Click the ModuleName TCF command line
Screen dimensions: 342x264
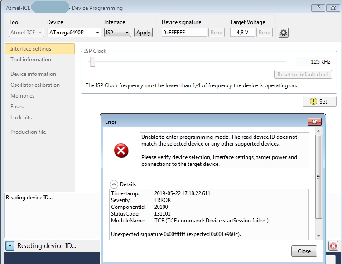[212, 221]
